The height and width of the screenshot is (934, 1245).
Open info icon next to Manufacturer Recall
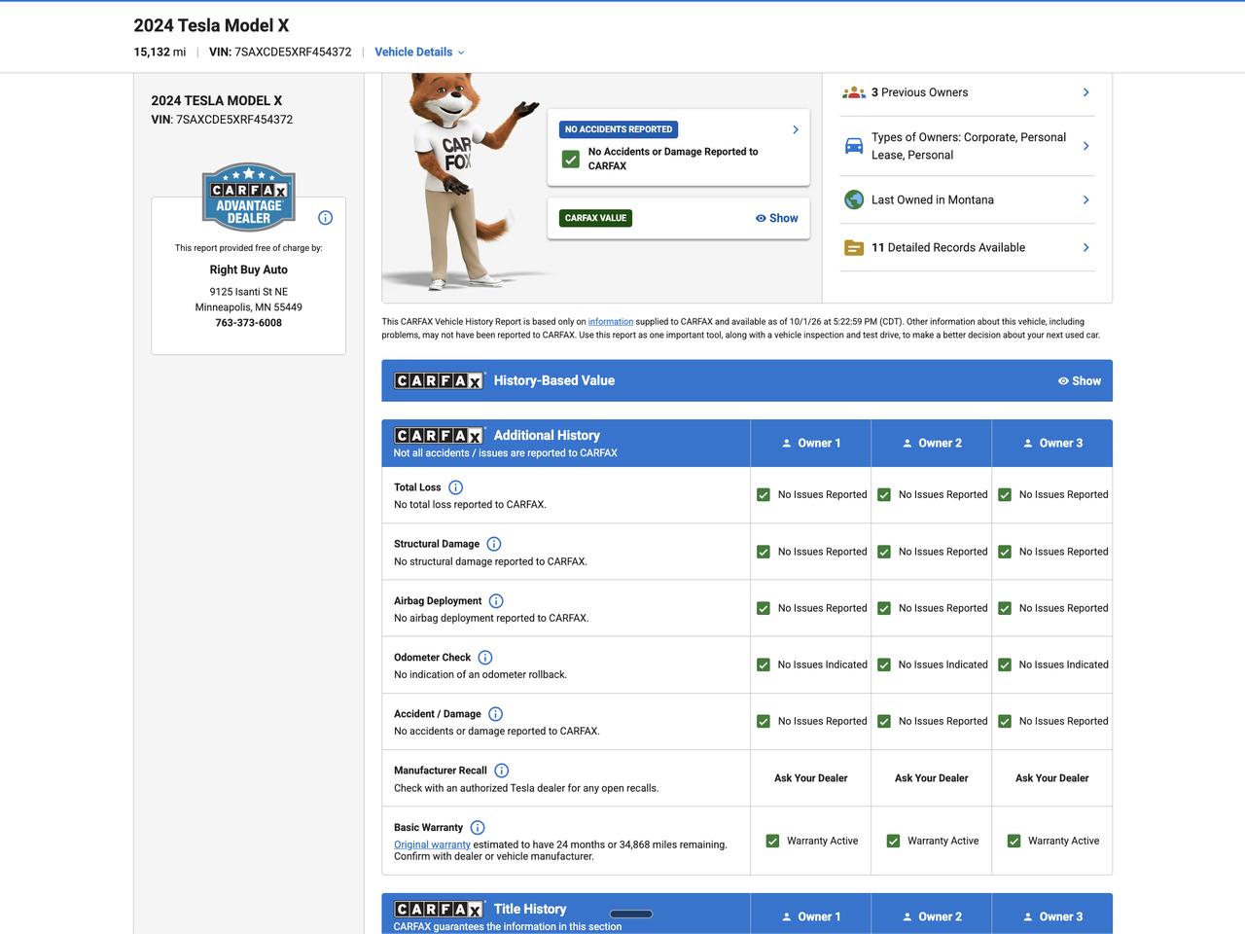tap(502, 771)
